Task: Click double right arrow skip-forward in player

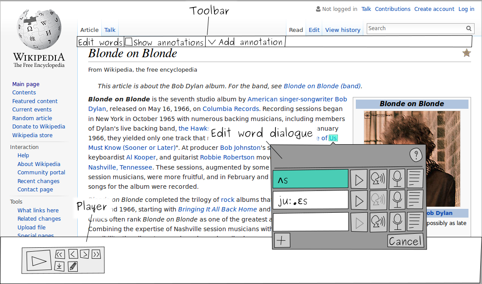Action: pyautogui.click(x=96, y=254)
